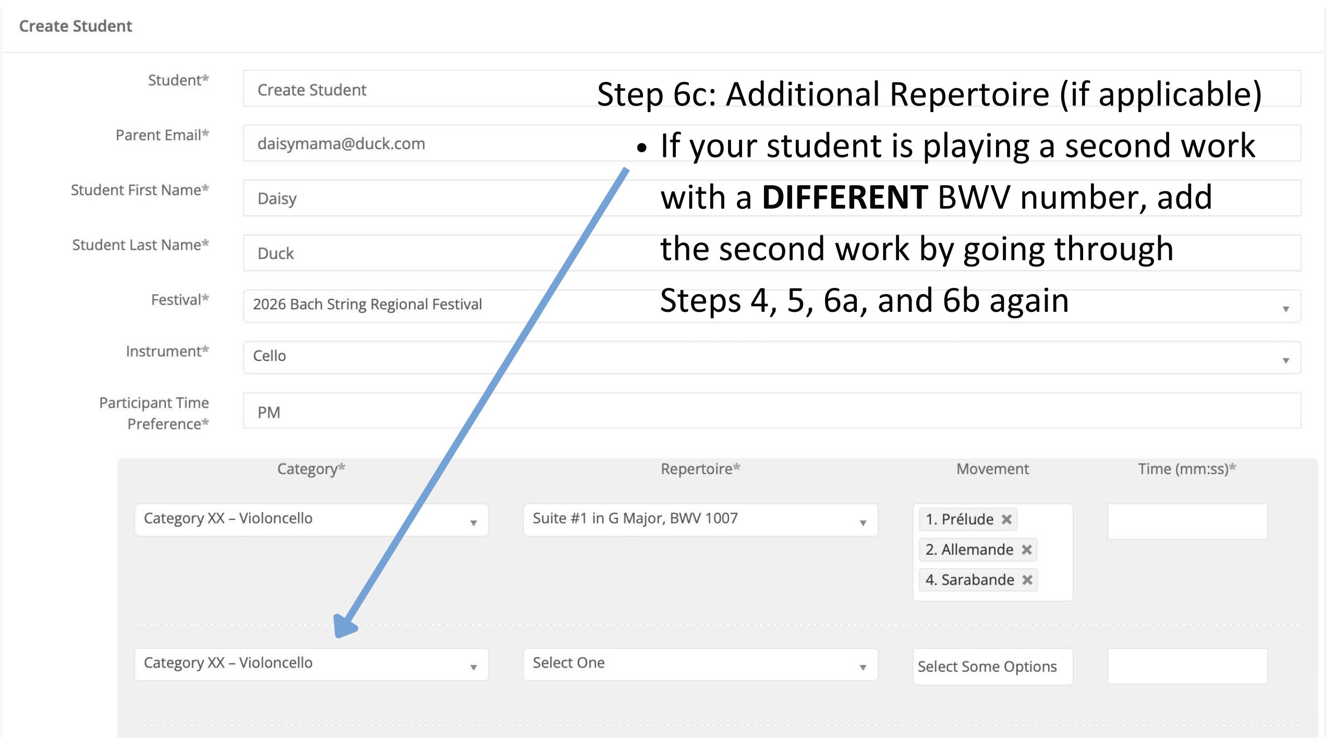This screenshot has height=751, width=1335.
Task: Expand the second row Category dropdown
Action: [x=474, y=665]
